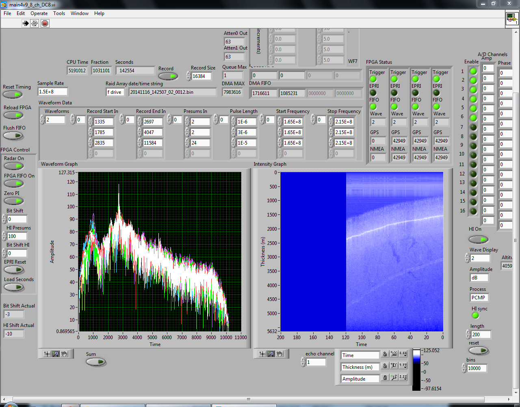The width and height of the screenshot is (520, 407).
Task: Click the Amplitude Z-axis autoscale icon
Action: (x=394, y=378)
